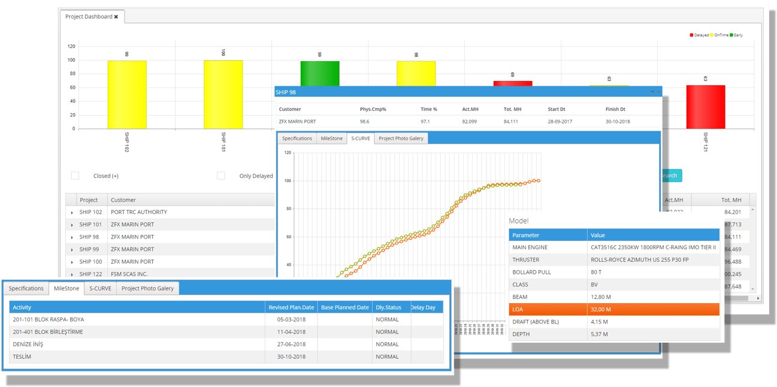Tick the Only Delayed checkbox

[221, 176]
